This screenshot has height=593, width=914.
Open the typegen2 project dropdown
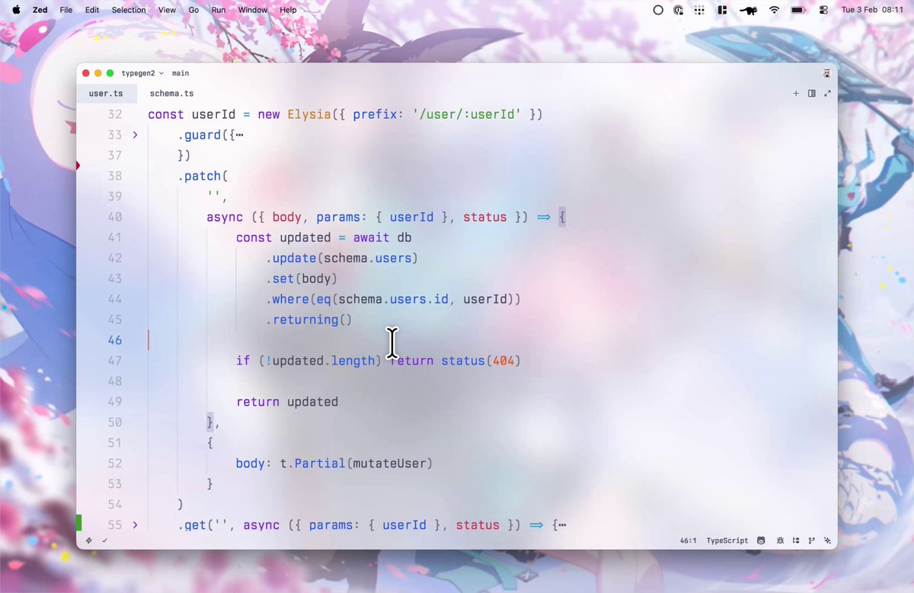pyautogui.click(x=142, y=73)
